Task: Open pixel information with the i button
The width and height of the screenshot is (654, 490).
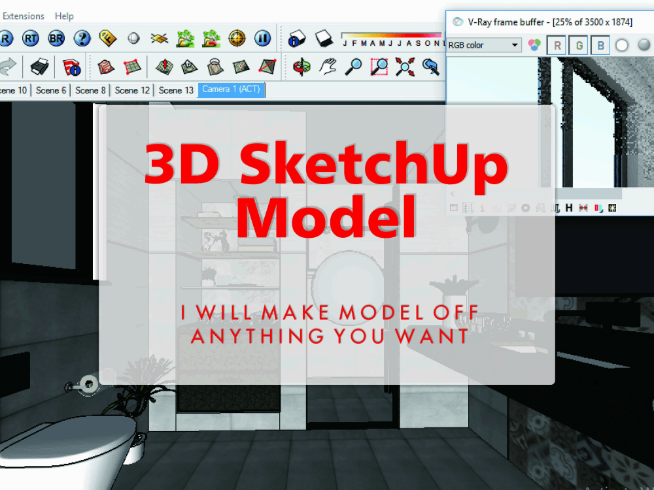Action: pyautogui.click(x=483, y=208)
